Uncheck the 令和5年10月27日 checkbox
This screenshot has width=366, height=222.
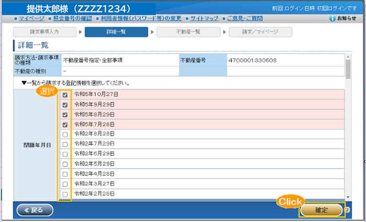click(65, 95)
